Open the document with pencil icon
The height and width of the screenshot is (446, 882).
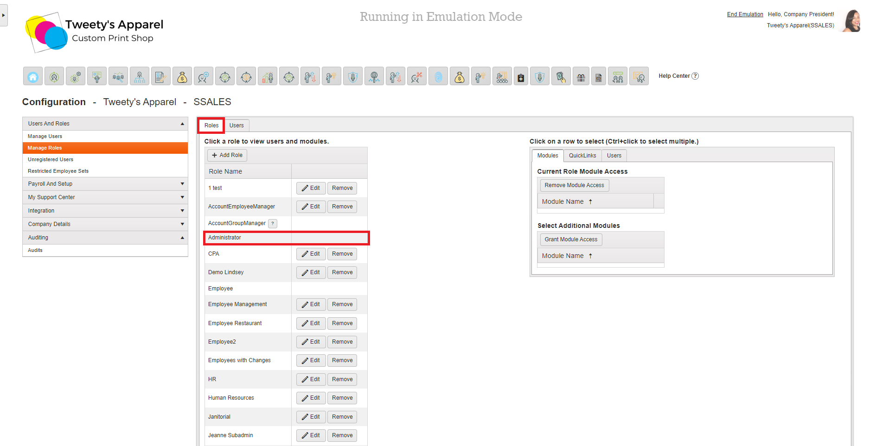point(161,76)
